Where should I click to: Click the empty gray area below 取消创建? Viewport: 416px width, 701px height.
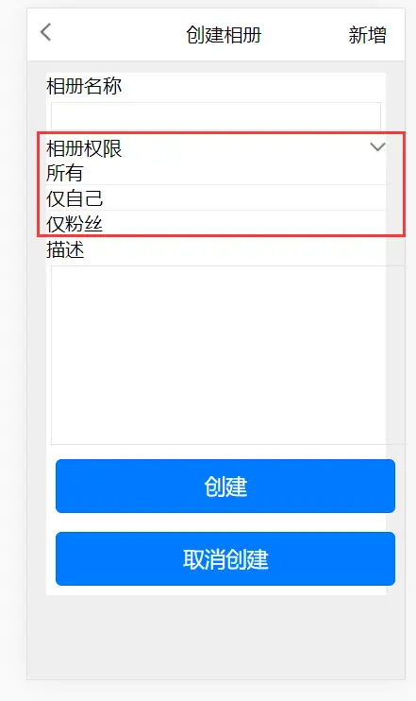point(216,637)
